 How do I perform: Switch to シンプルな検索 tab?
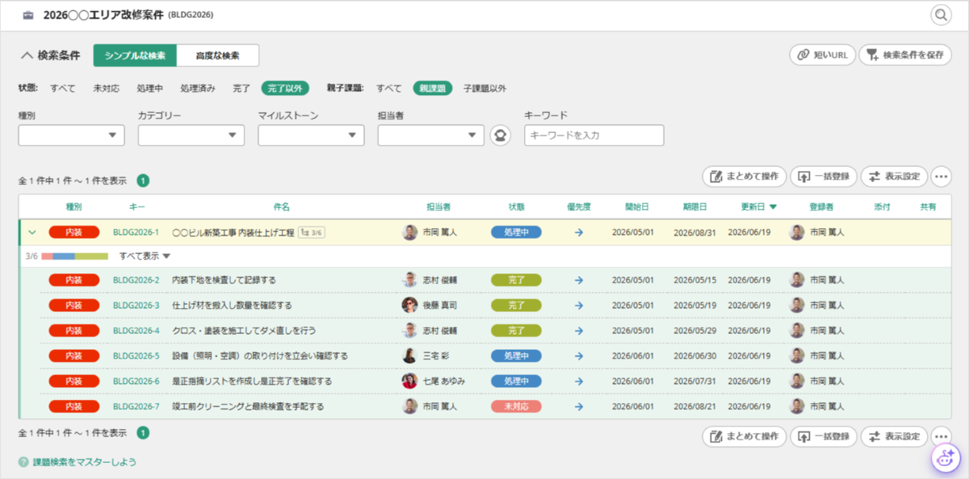(135, 56)
